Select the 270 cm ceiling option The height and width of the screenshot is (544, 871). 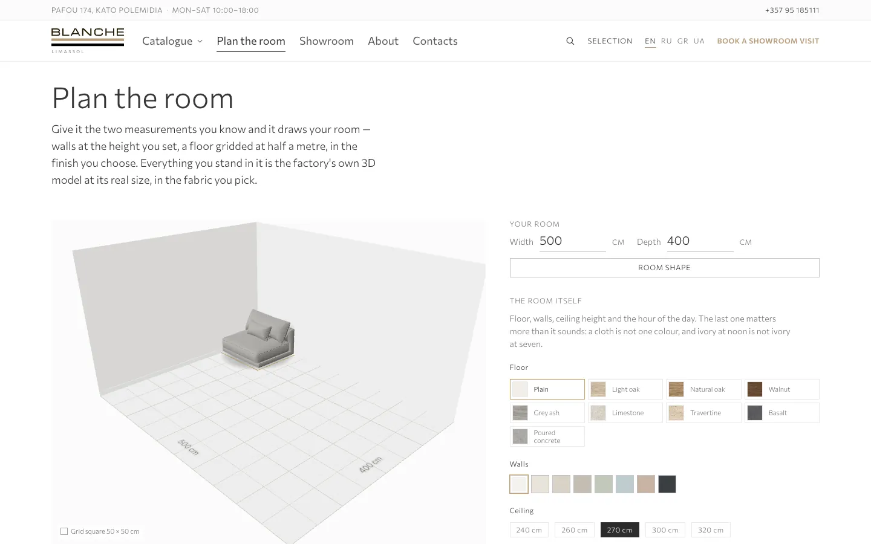pyautogui.click(x=620, y=530)
